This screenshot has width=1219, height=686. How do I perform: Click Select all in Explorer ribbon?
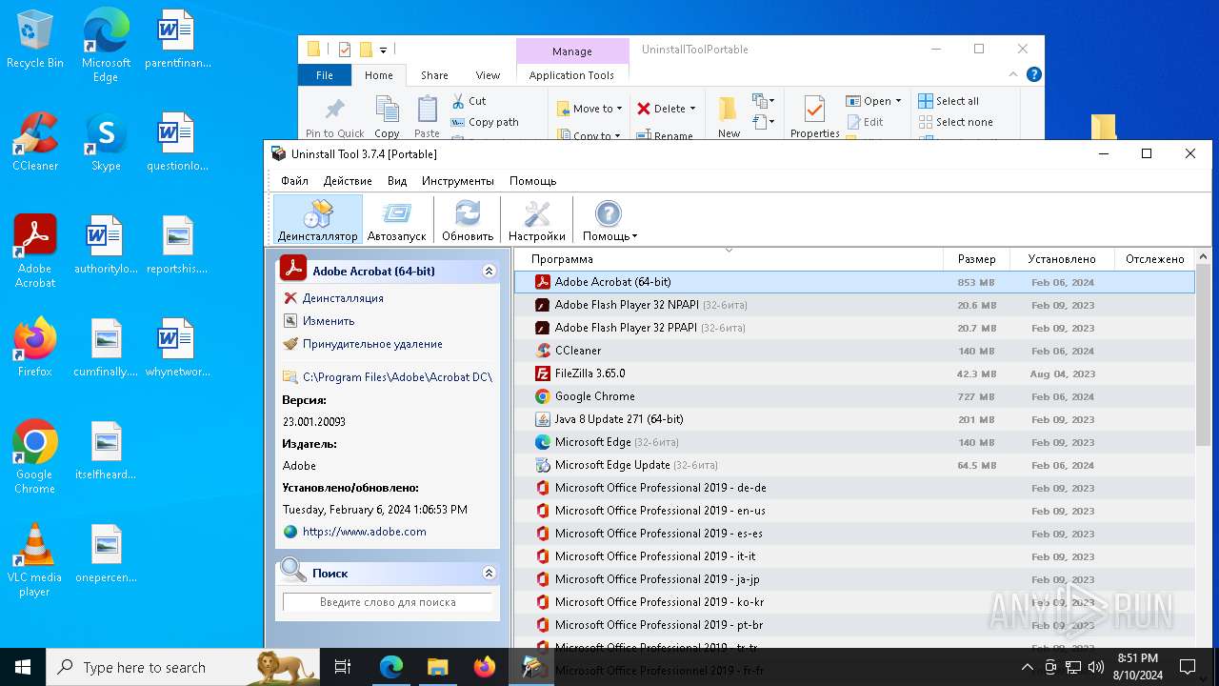point(949,101)
